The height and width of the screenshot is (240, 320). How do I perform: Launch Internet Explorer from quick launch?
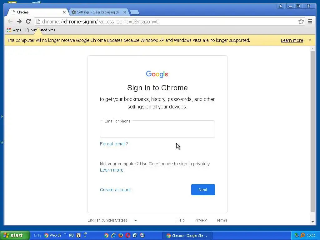(x=113, y=235)
